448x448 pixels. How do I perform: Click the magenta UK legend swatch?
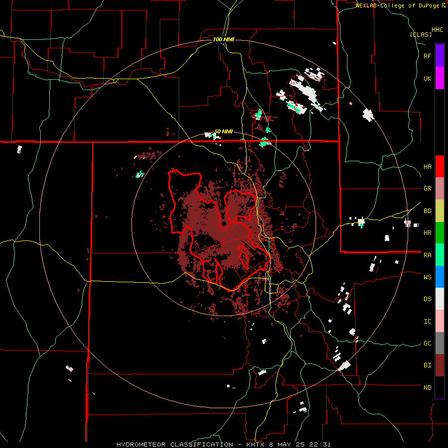440,78
